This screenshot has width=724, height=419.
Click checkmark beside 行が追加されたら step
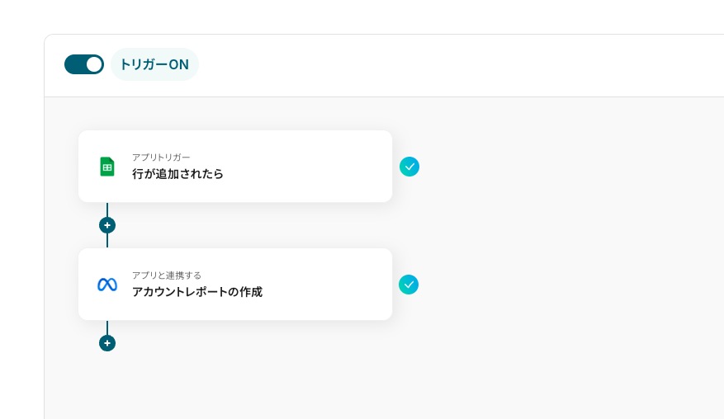click(409, 167)
